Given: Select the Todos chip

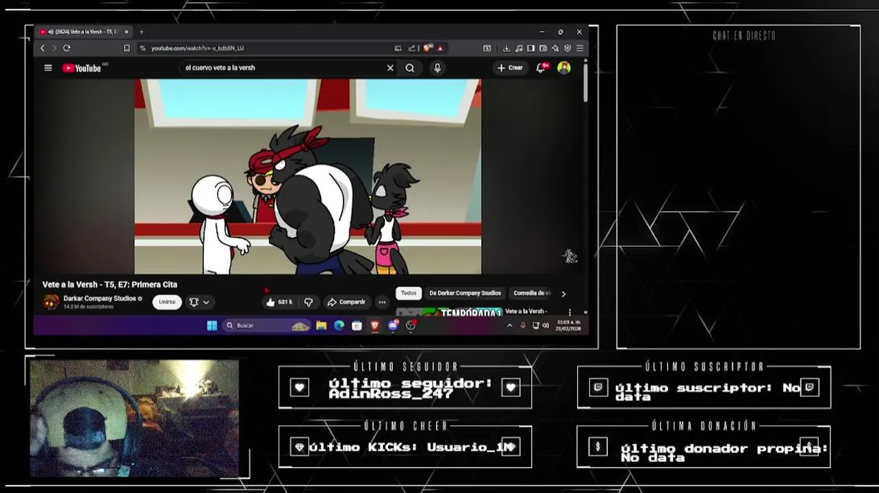Looking at the screenshot, I should [x=409, y=293].
